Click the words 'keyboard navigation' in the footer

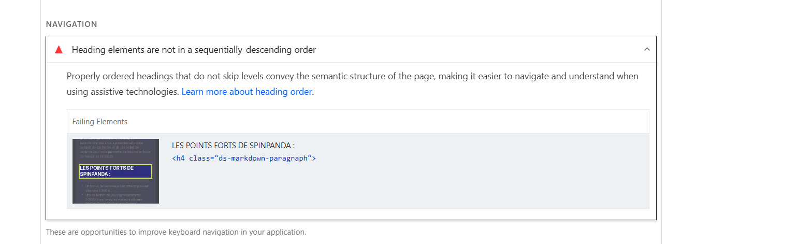tap(206, 232)
